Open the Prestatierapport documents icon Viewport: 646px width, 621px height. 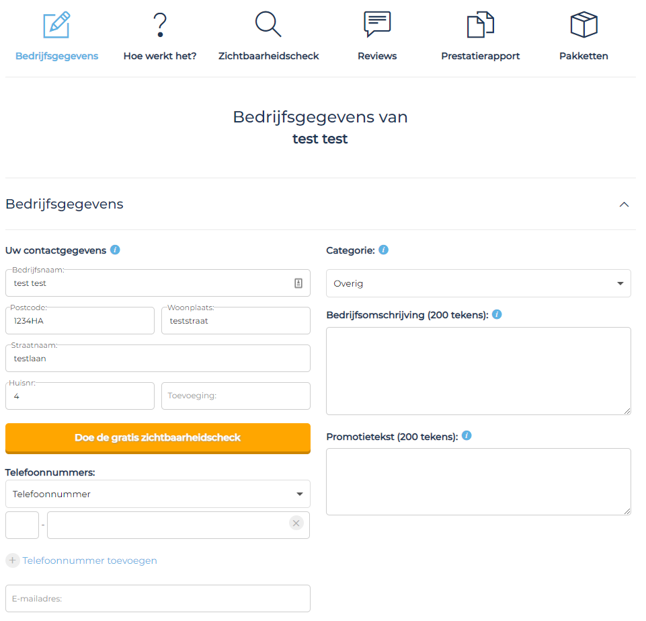click(x=481, y=25)
